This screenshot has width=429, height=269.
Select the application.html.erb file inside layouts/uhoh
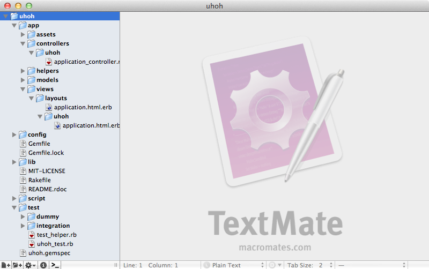(91, 125)
